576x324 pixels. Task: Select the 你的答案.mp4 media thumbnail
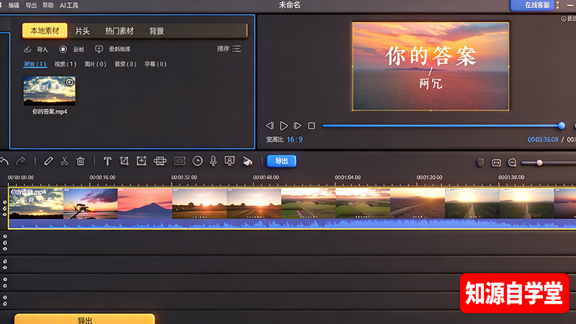coord(49,91)
